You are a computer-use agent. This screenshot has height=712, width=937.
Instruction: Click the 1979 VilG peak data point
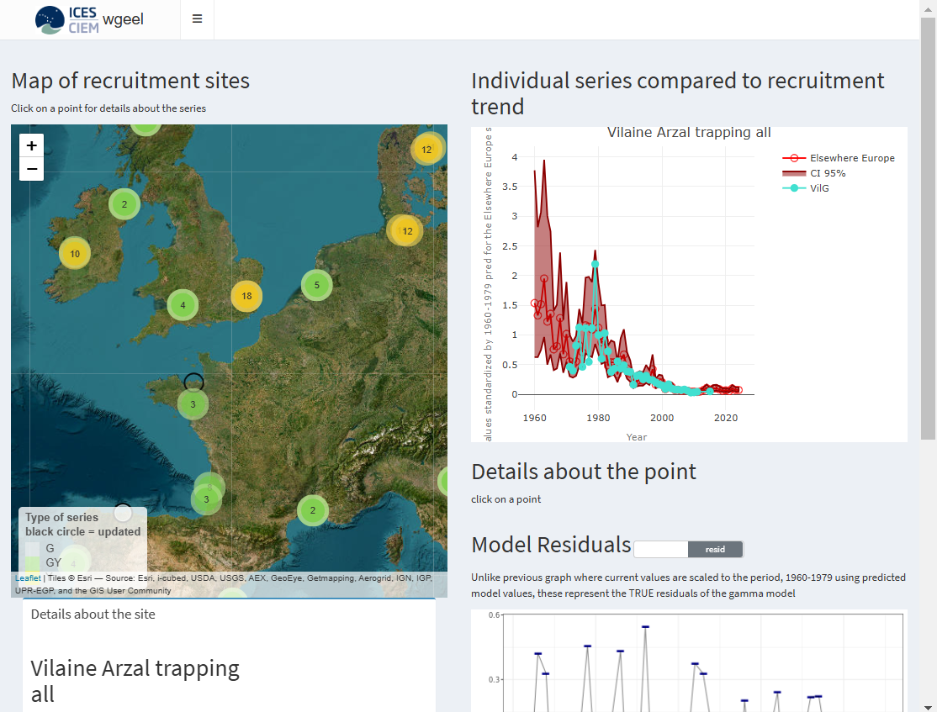tap(596, 264)
